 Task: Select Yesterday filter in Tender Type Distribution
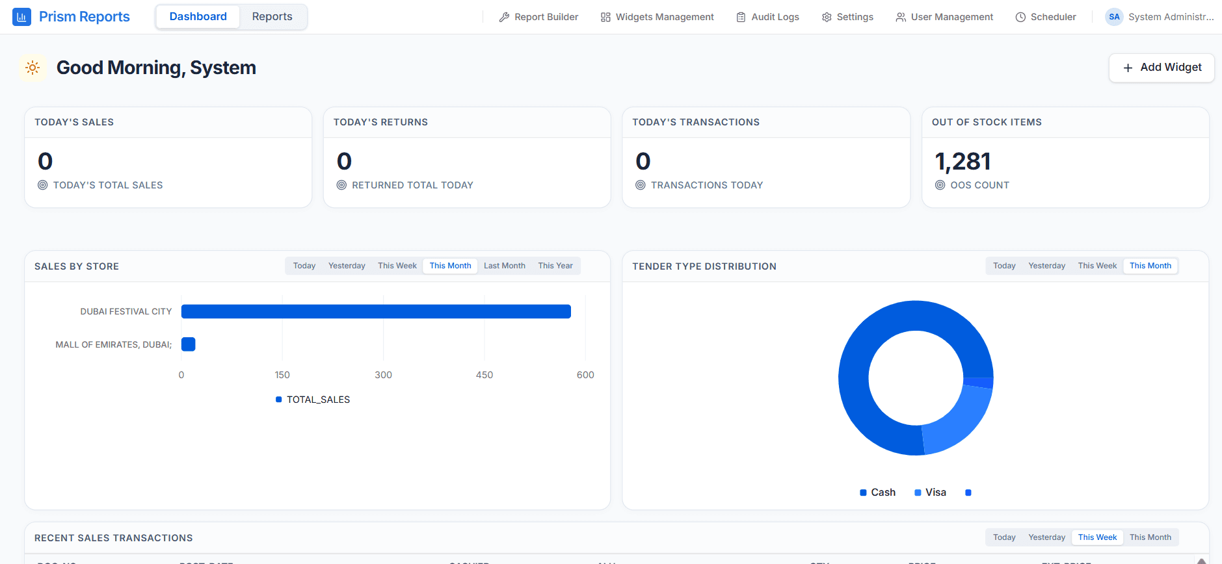point(1047,266)
